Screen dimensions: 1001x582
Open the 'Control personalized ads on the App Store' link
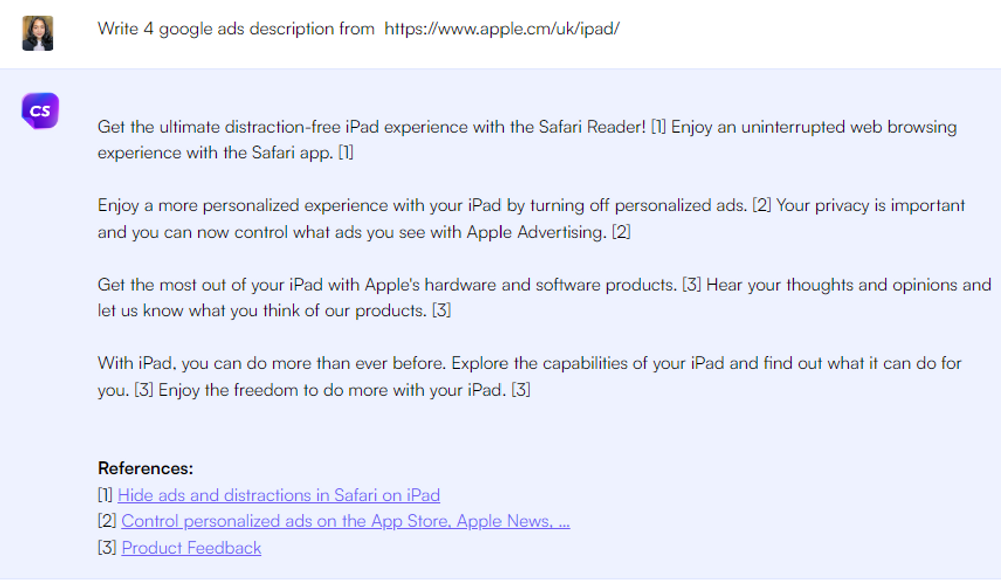(345, 521)
